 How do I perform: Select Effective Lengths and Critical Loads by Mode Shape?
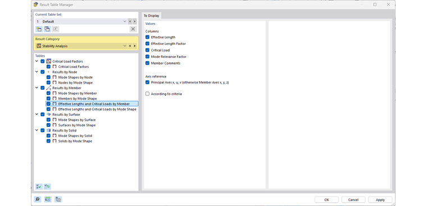[97, 109]
